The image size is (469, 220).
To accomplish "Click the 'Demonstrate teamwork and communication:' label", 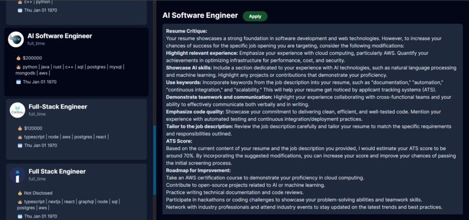I will pyautogui.click(x=219, y=97).
